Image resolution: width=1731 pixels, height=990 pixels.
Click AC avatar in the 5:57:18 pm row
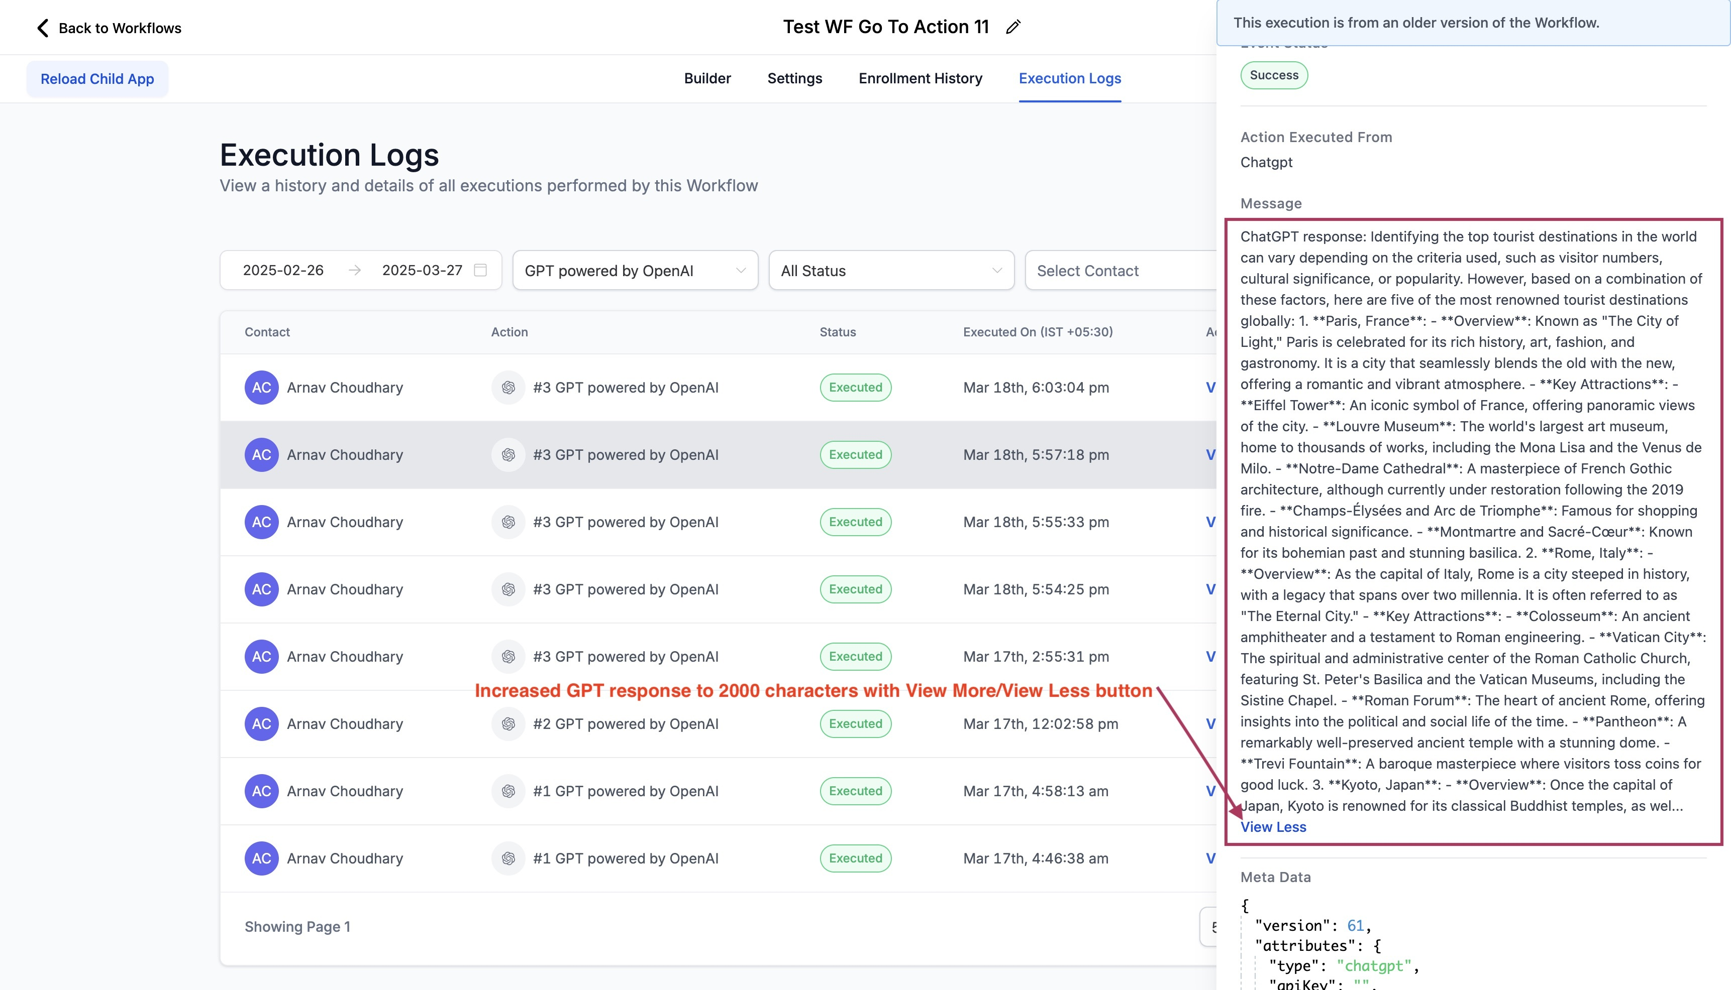261,455
